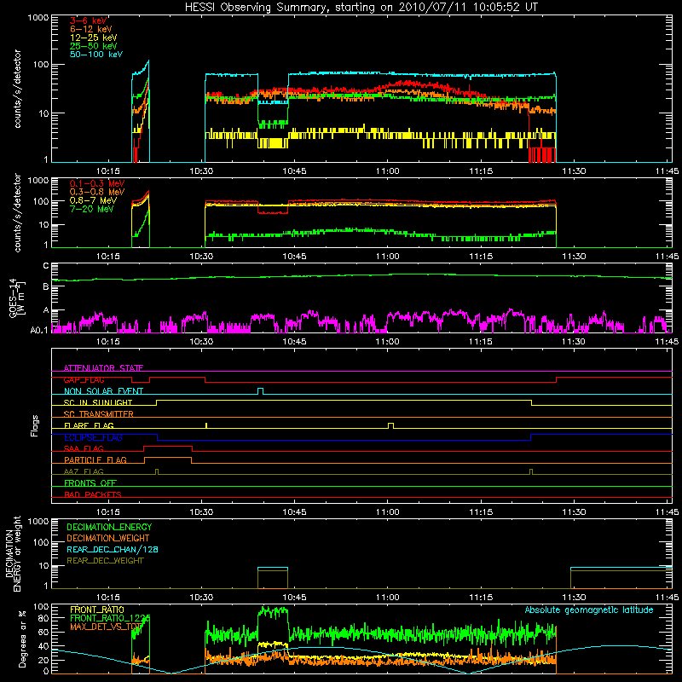Select the FRONTS_OFF flag label

pyautogui.click(x=90, y=483)
